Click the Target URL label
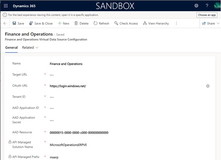This screenshot has width=221, height=160. [x=20, y=75]
